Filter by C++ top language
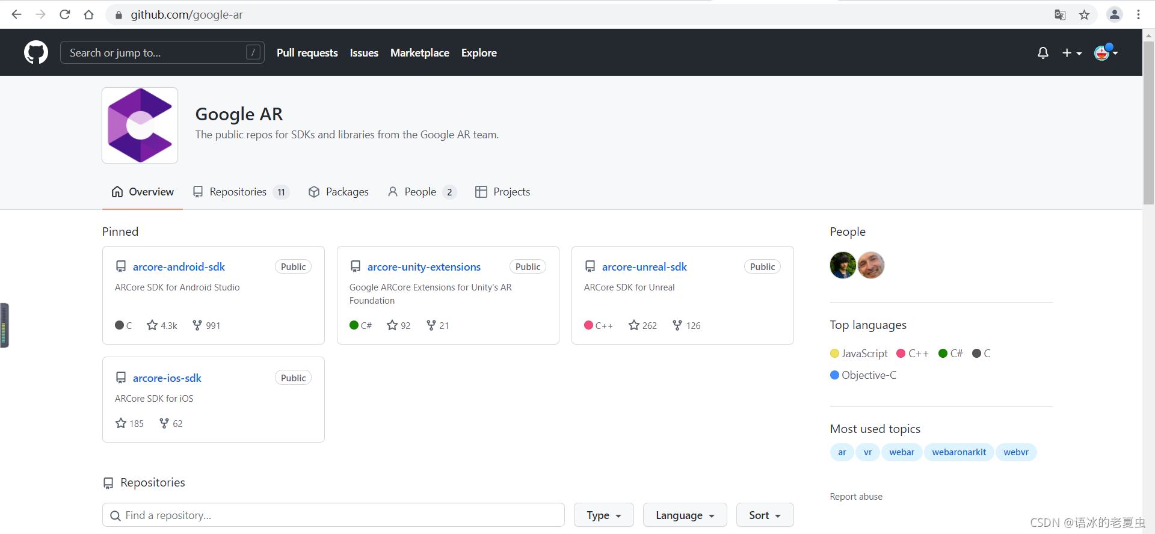 click(913, 354)
